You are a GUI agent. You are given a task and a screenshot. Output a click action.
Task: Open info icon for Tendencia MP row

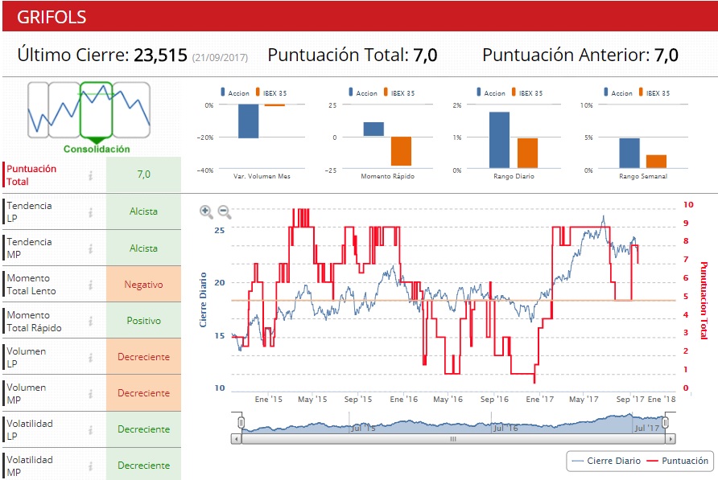[x=91, y=248]
